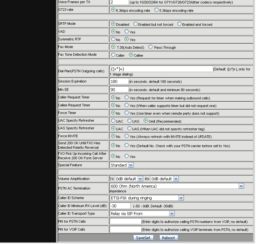256x244 pixels.
Task: Set SRTP Mode to Enabled and forced
Action: click(x=179, y=24)
